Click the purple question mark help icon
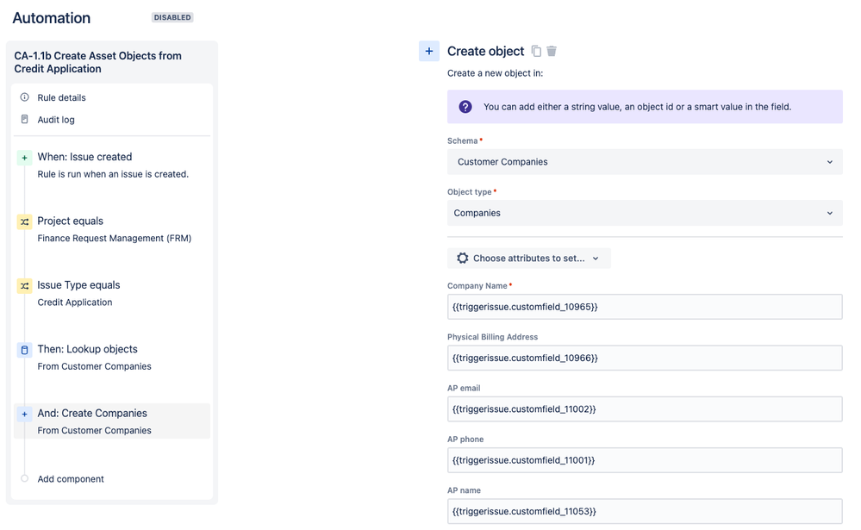The height and width of the screenshot is (530, 861). coord(465,107)
